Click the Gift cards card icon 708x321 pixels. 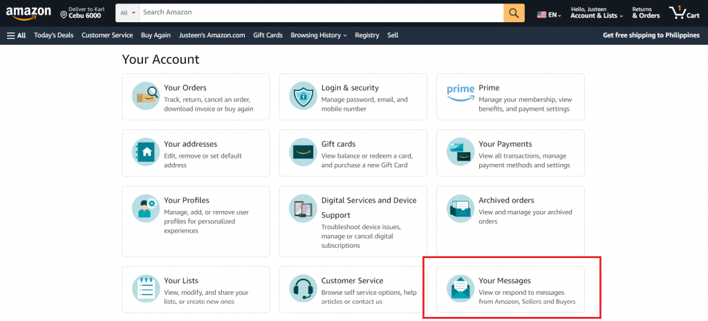(x=303, y=152)
